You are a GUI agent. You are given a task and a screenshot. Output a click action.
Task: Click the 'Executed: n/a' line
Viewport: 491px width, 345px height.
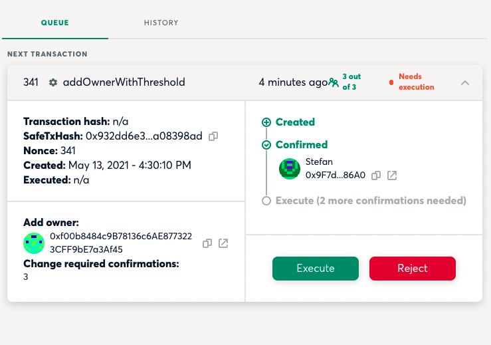[56, 180]
